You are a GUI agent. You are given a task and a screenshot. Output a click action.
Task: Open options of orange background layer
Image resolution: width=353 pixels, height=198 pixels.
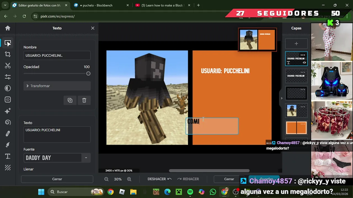(x=303, y=124)
